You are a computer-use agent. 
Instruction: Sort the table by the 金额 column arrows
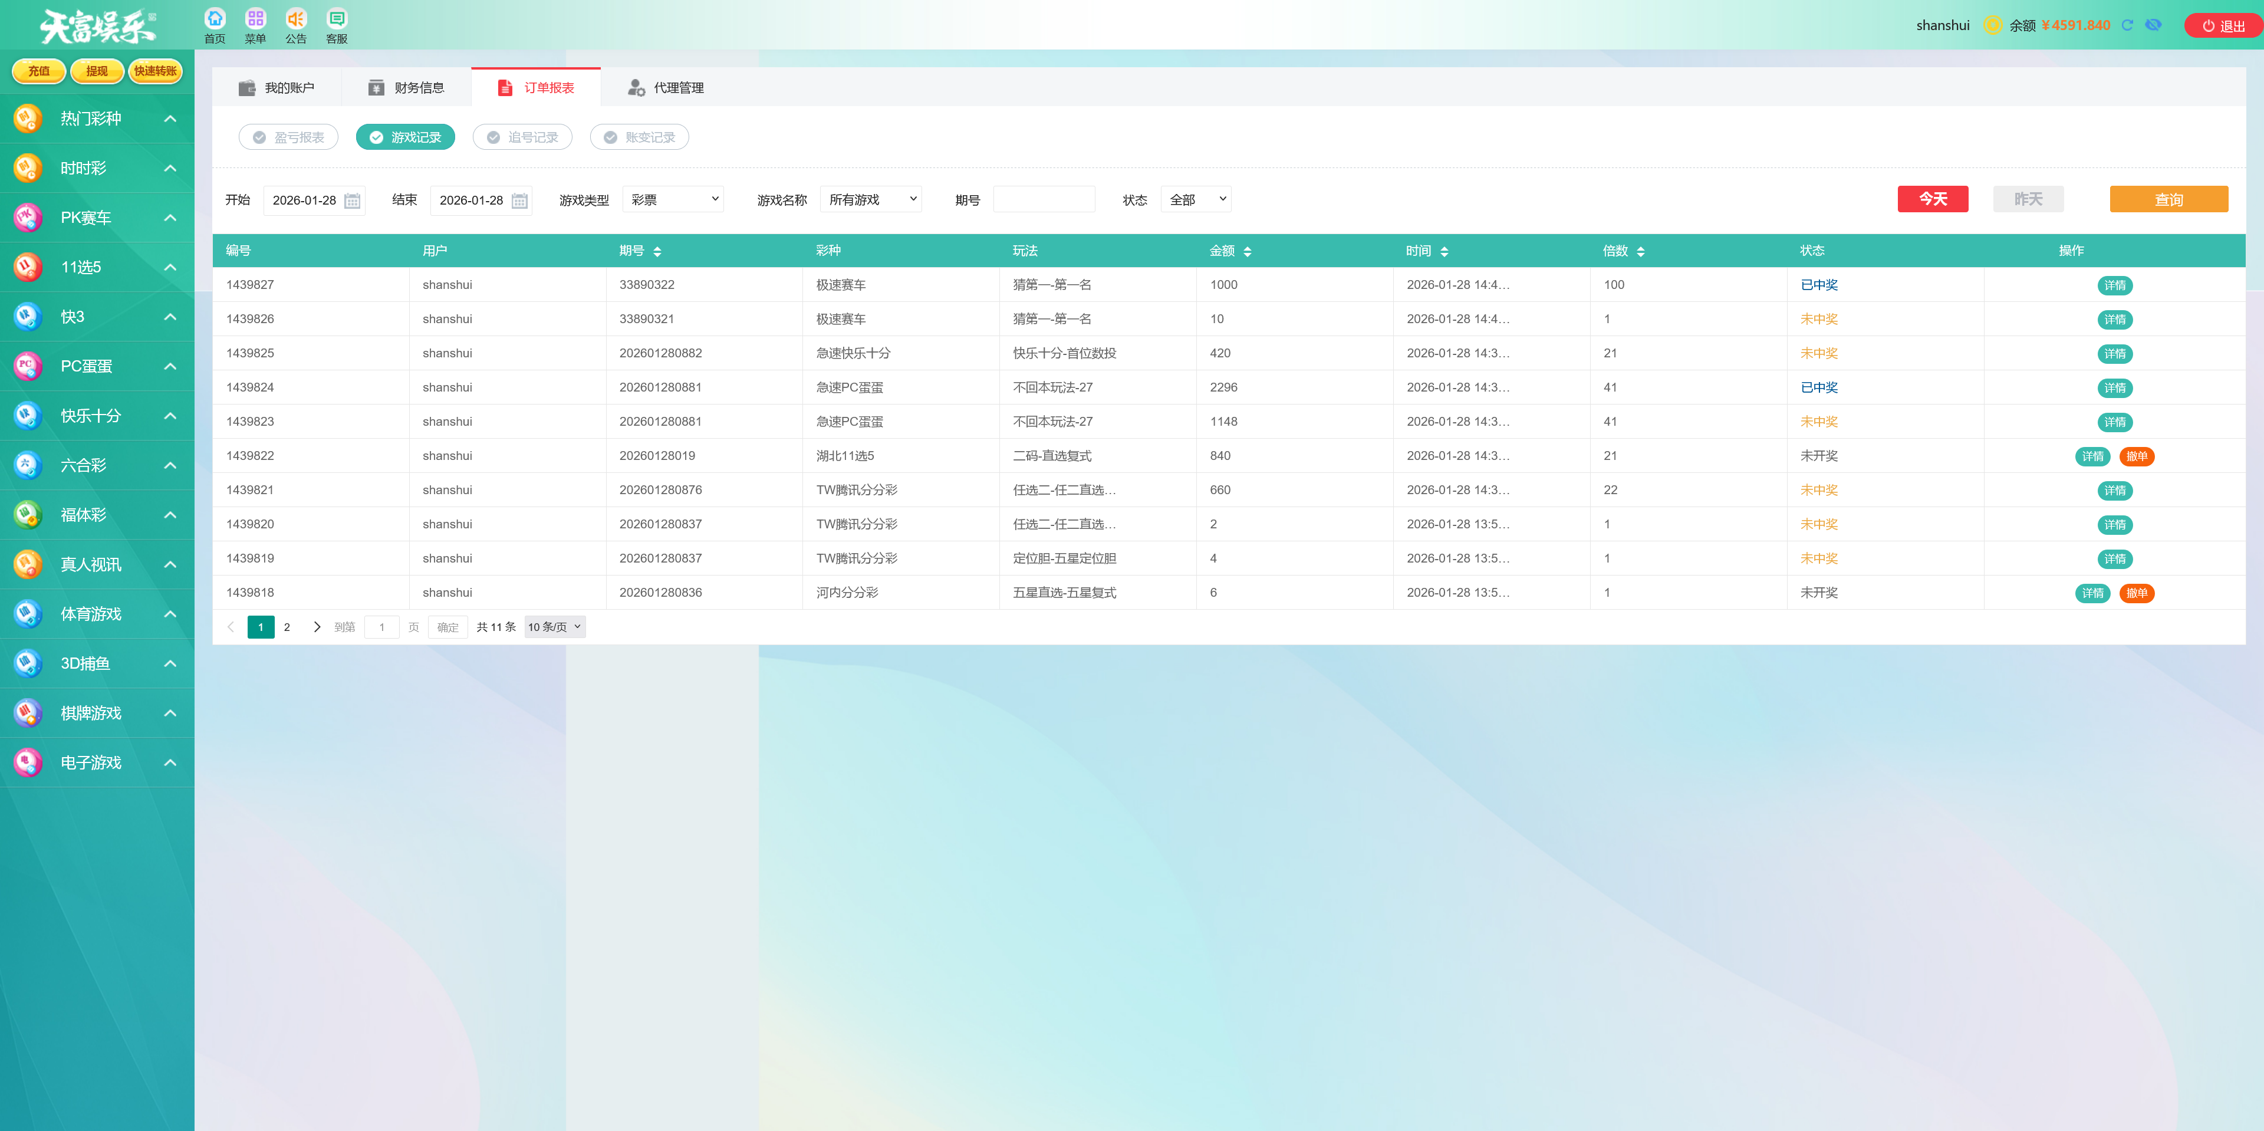1247,251
